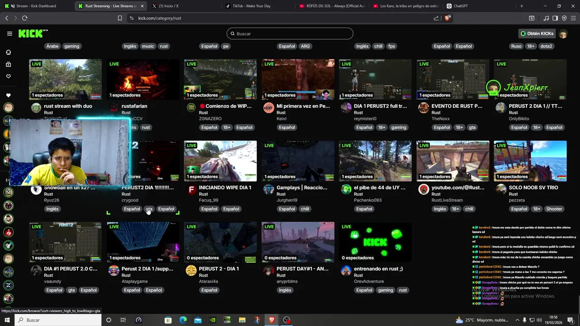Viewport: 580px width, 326px height.
Task: Reload the page in browser
Action: tap(24, 18)
